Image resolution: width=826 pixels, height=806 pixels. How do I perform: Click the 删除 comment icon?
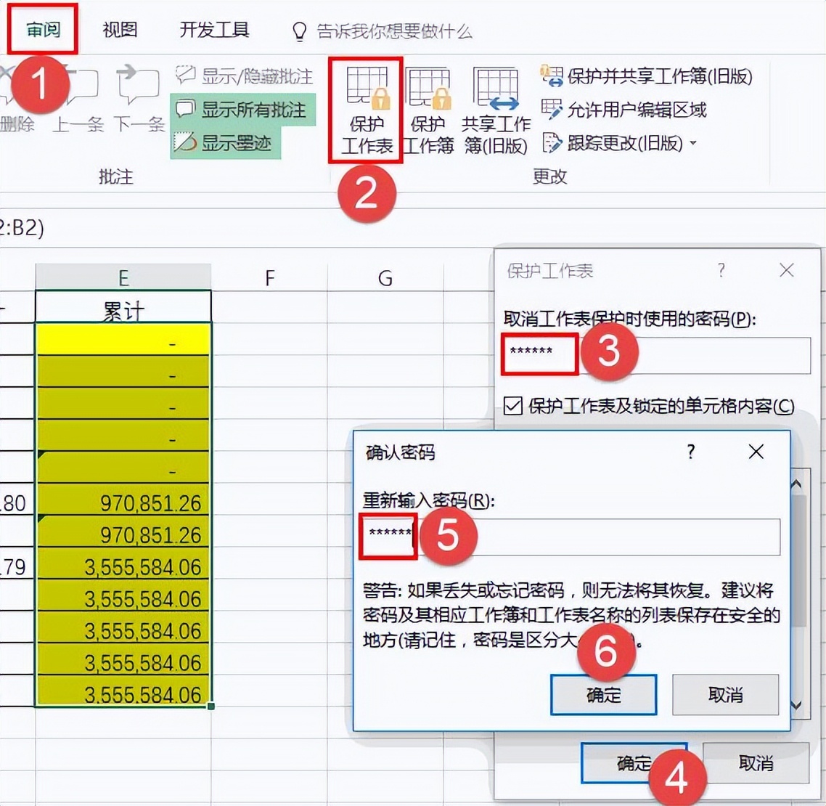[16, 102]
